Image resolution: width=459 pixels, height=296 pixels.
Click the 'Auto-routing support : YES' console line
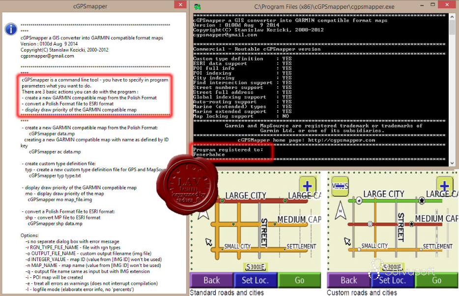point(242,102)
